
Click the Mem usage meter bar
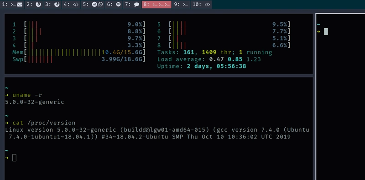pyautogui.click(x=85, y=52)
